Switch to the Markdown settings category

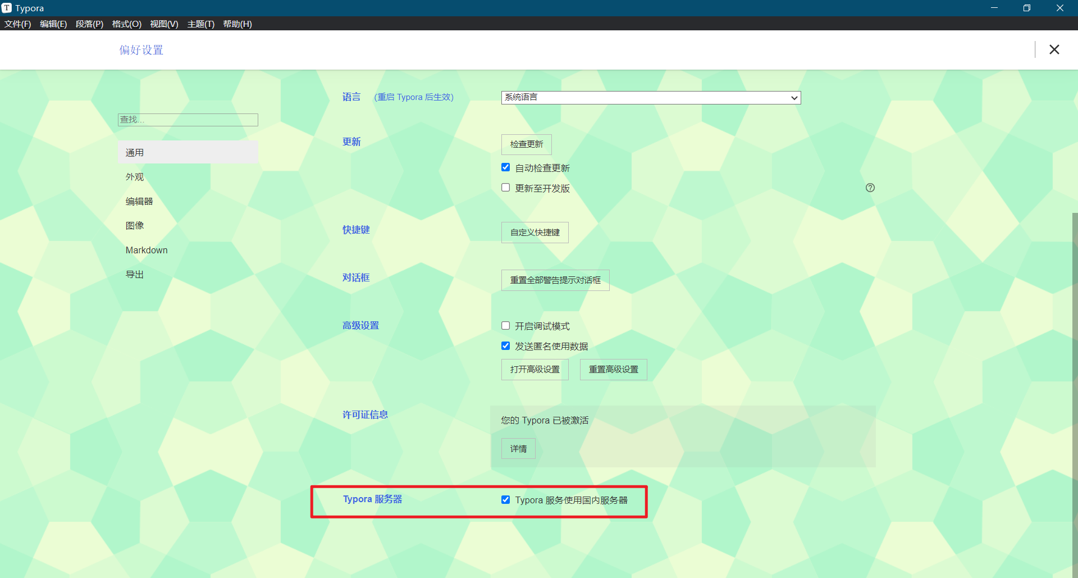(188, 250)
